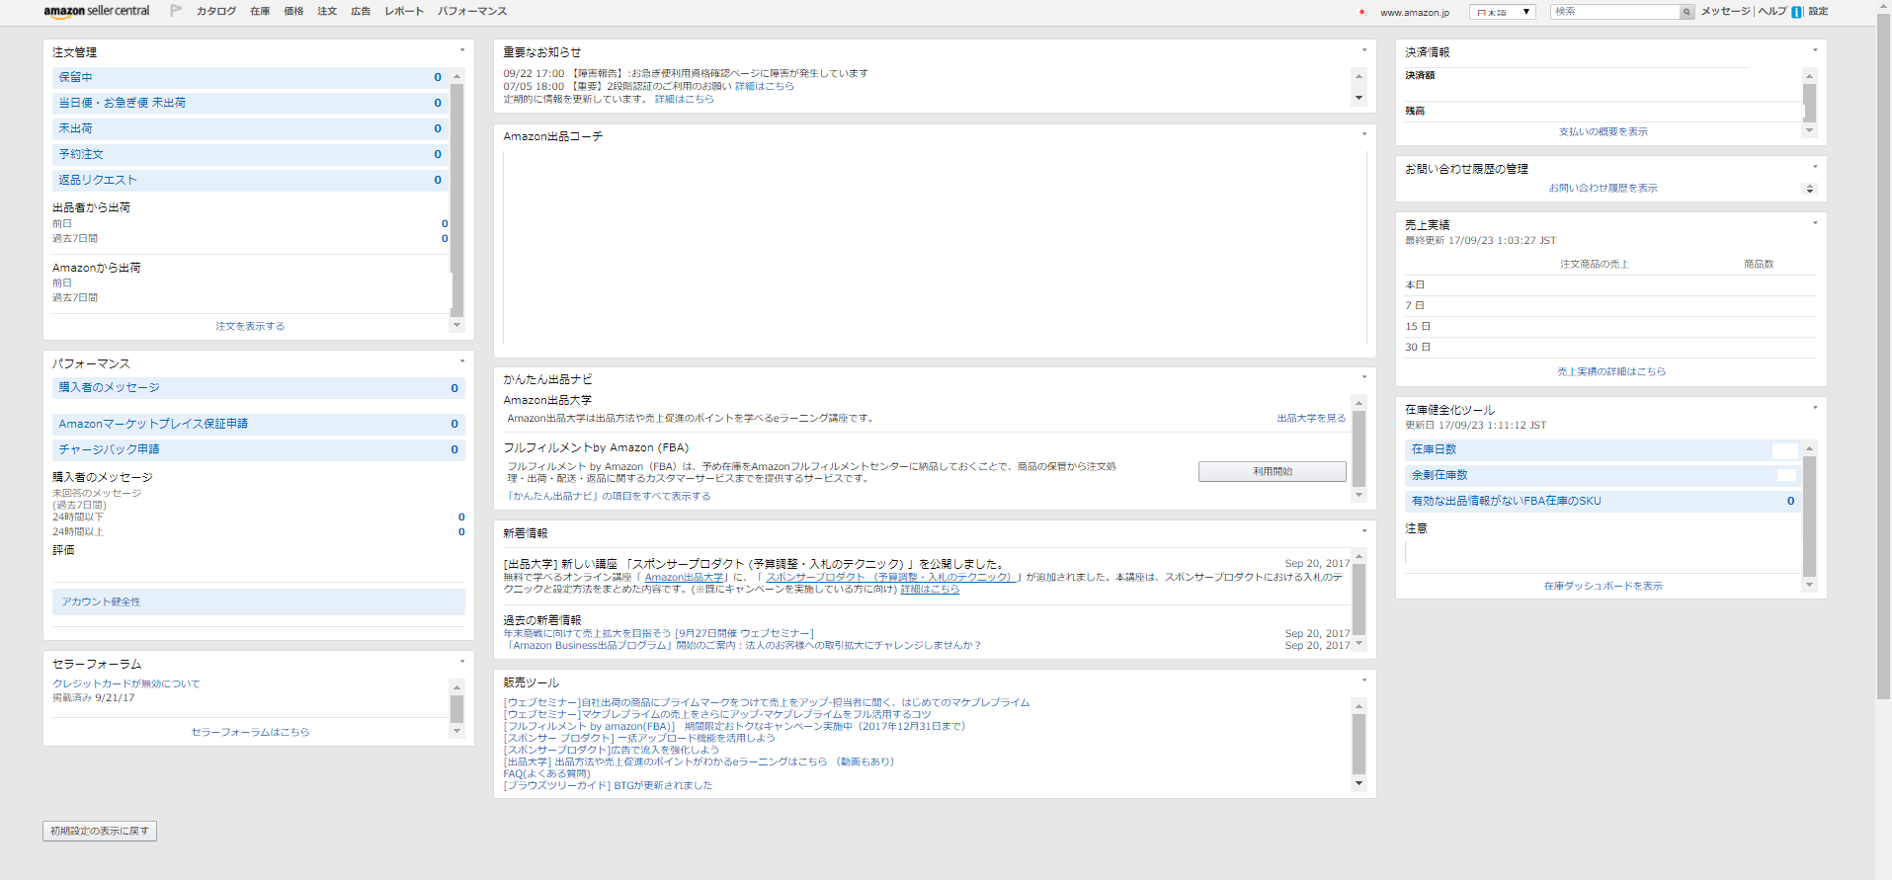The height and width of the screenshot is (880, 1892).
Task: Collapse the パフォーマンス panel arrow
Action: coord(461,361)
